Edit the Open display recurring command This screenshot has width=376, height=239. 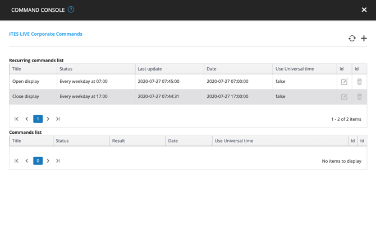point(344,82)
